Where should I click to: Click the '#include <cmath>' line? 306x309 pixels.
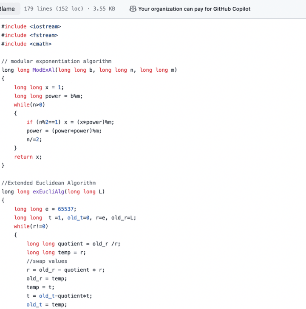click(x=26, y=44)
